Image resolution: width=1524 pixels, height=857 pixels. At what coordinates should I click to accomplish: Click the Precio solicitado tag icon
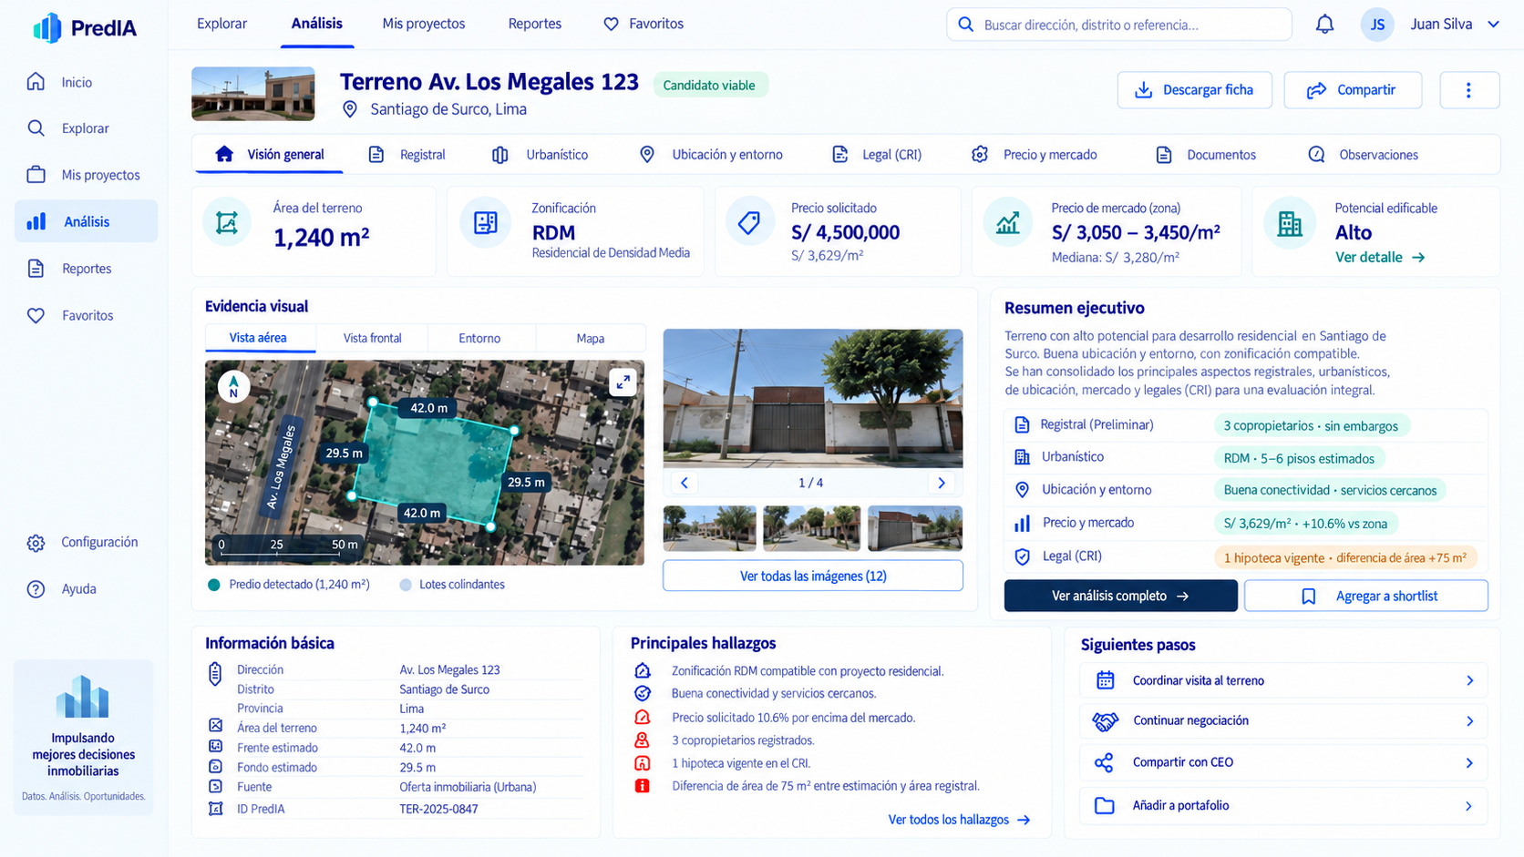[748, 222]
